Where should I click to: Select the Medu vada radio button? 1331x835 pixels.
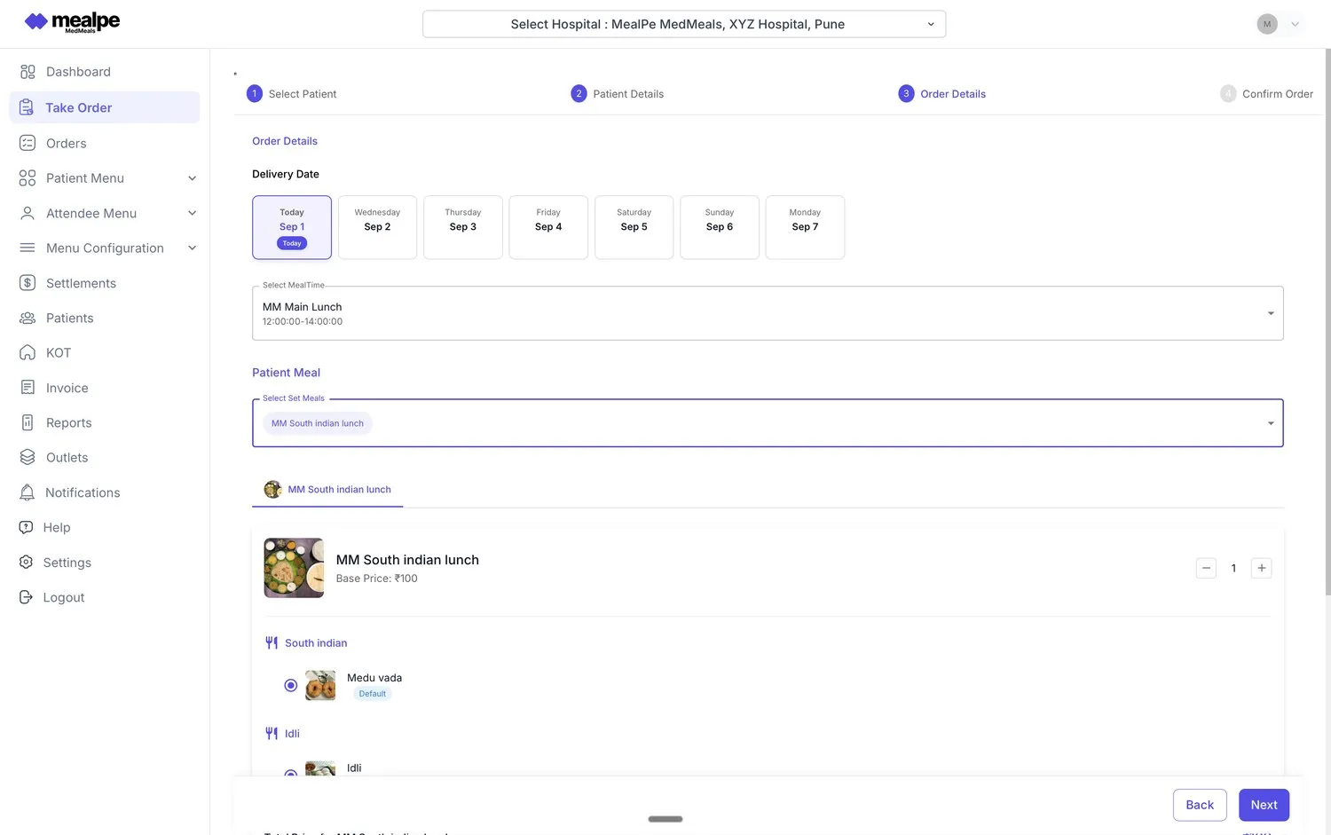coord(290,685)
